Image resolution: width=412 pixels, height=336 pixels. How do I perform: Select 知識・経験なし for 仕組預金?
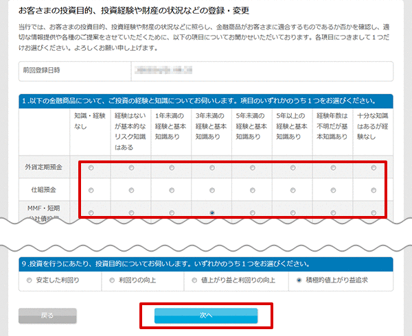pos(91,190)
